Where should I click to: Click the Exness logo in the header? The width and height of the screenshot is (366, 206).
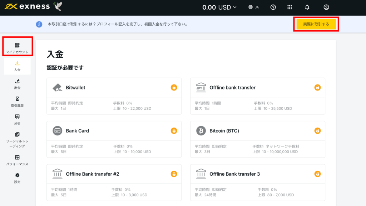(27, 6)
